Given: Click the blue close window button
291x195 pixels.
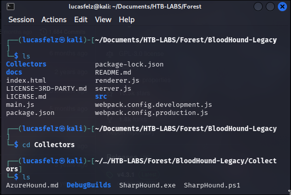Looking at the screenshot, I should coord(282,7).
